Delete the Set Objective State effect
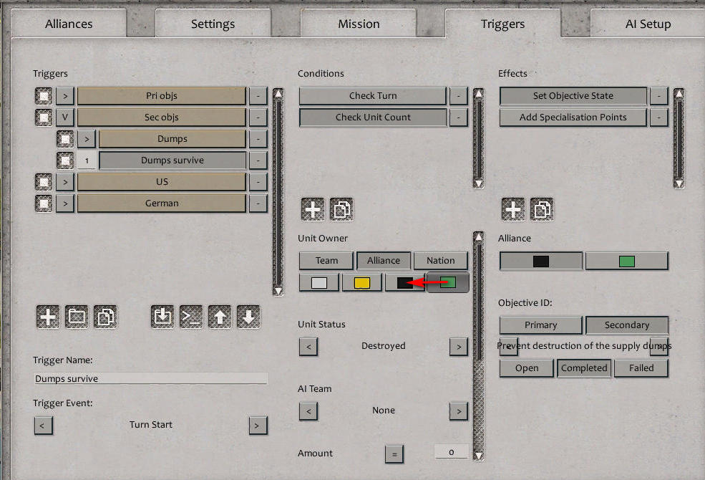Screen dimensions: 705x480 pos(659,96)
